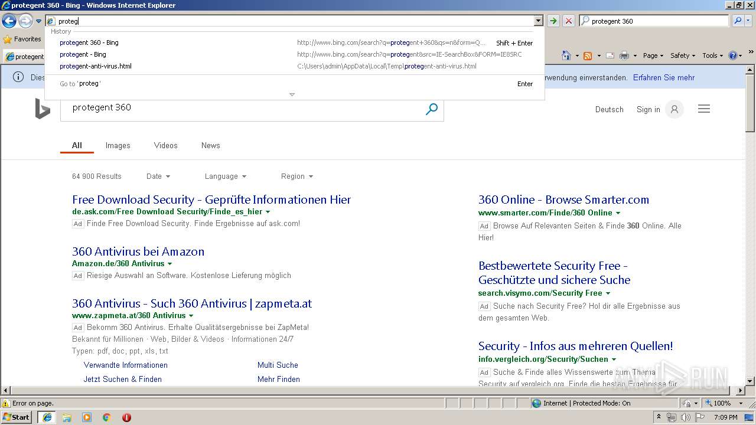Click the Forward navigation button
The width and height of the screenshot is (756, 425).
coord(25,21)
